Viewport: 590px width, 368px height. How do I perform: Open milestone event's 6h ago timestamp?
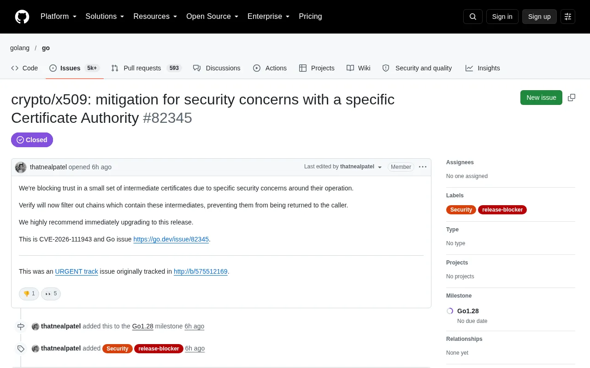tap(195, 326)
